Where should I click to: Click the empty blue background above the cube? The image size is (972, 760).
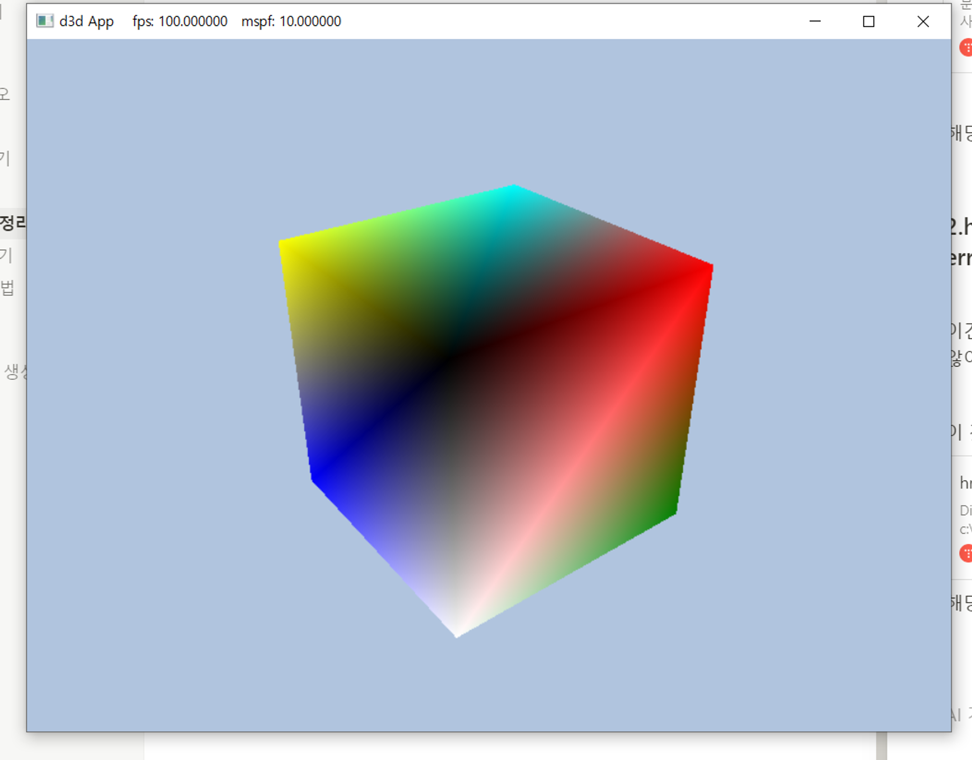tap(486, 107)
